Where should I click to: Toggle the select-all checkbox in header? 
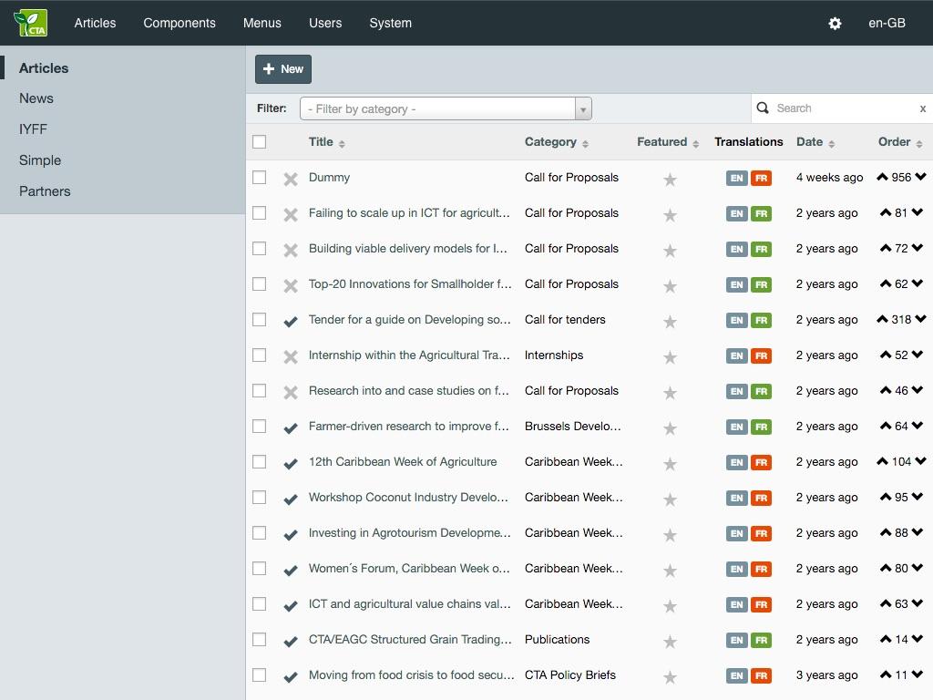click(x=260, y=141)
